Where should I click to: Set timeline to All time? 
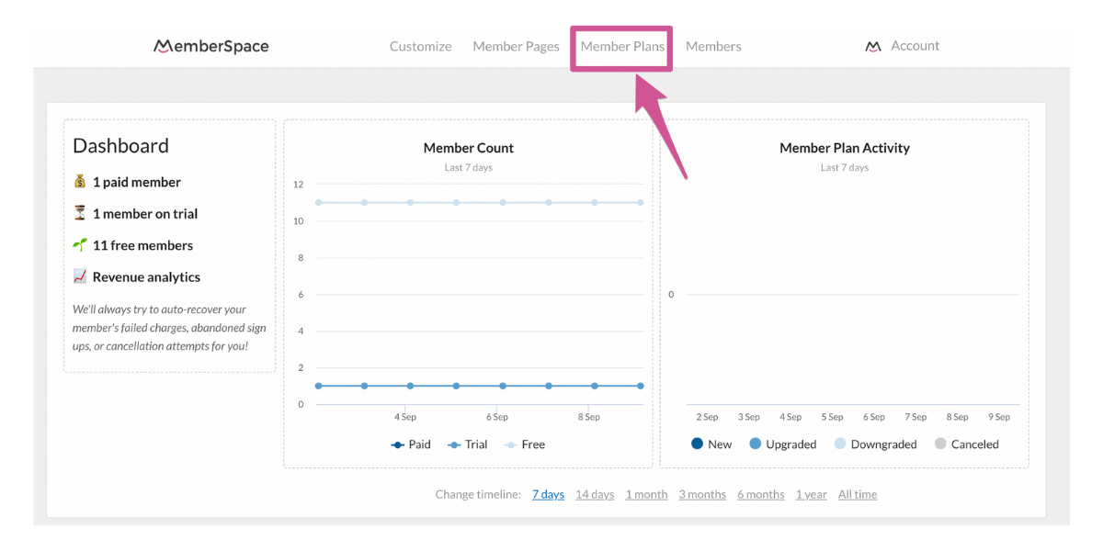point(858,494)
